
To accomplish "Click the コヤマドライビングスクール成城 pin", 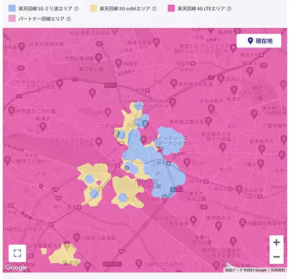I will pos(60,85).
